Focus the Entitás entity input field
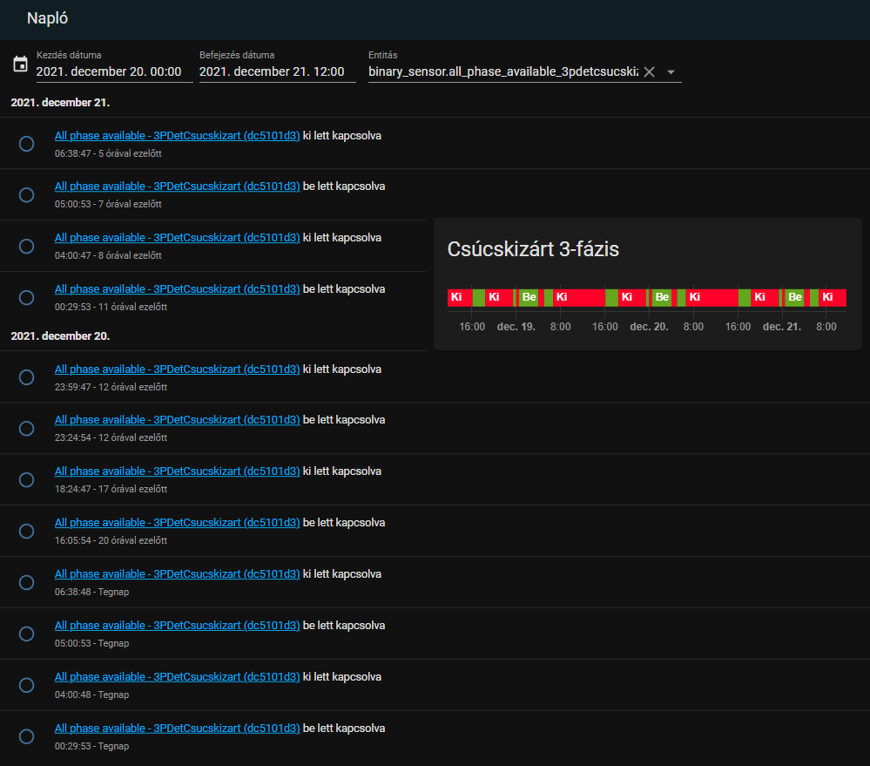The width and height of the screenshot is (870, 766). (x=503, y=71)
